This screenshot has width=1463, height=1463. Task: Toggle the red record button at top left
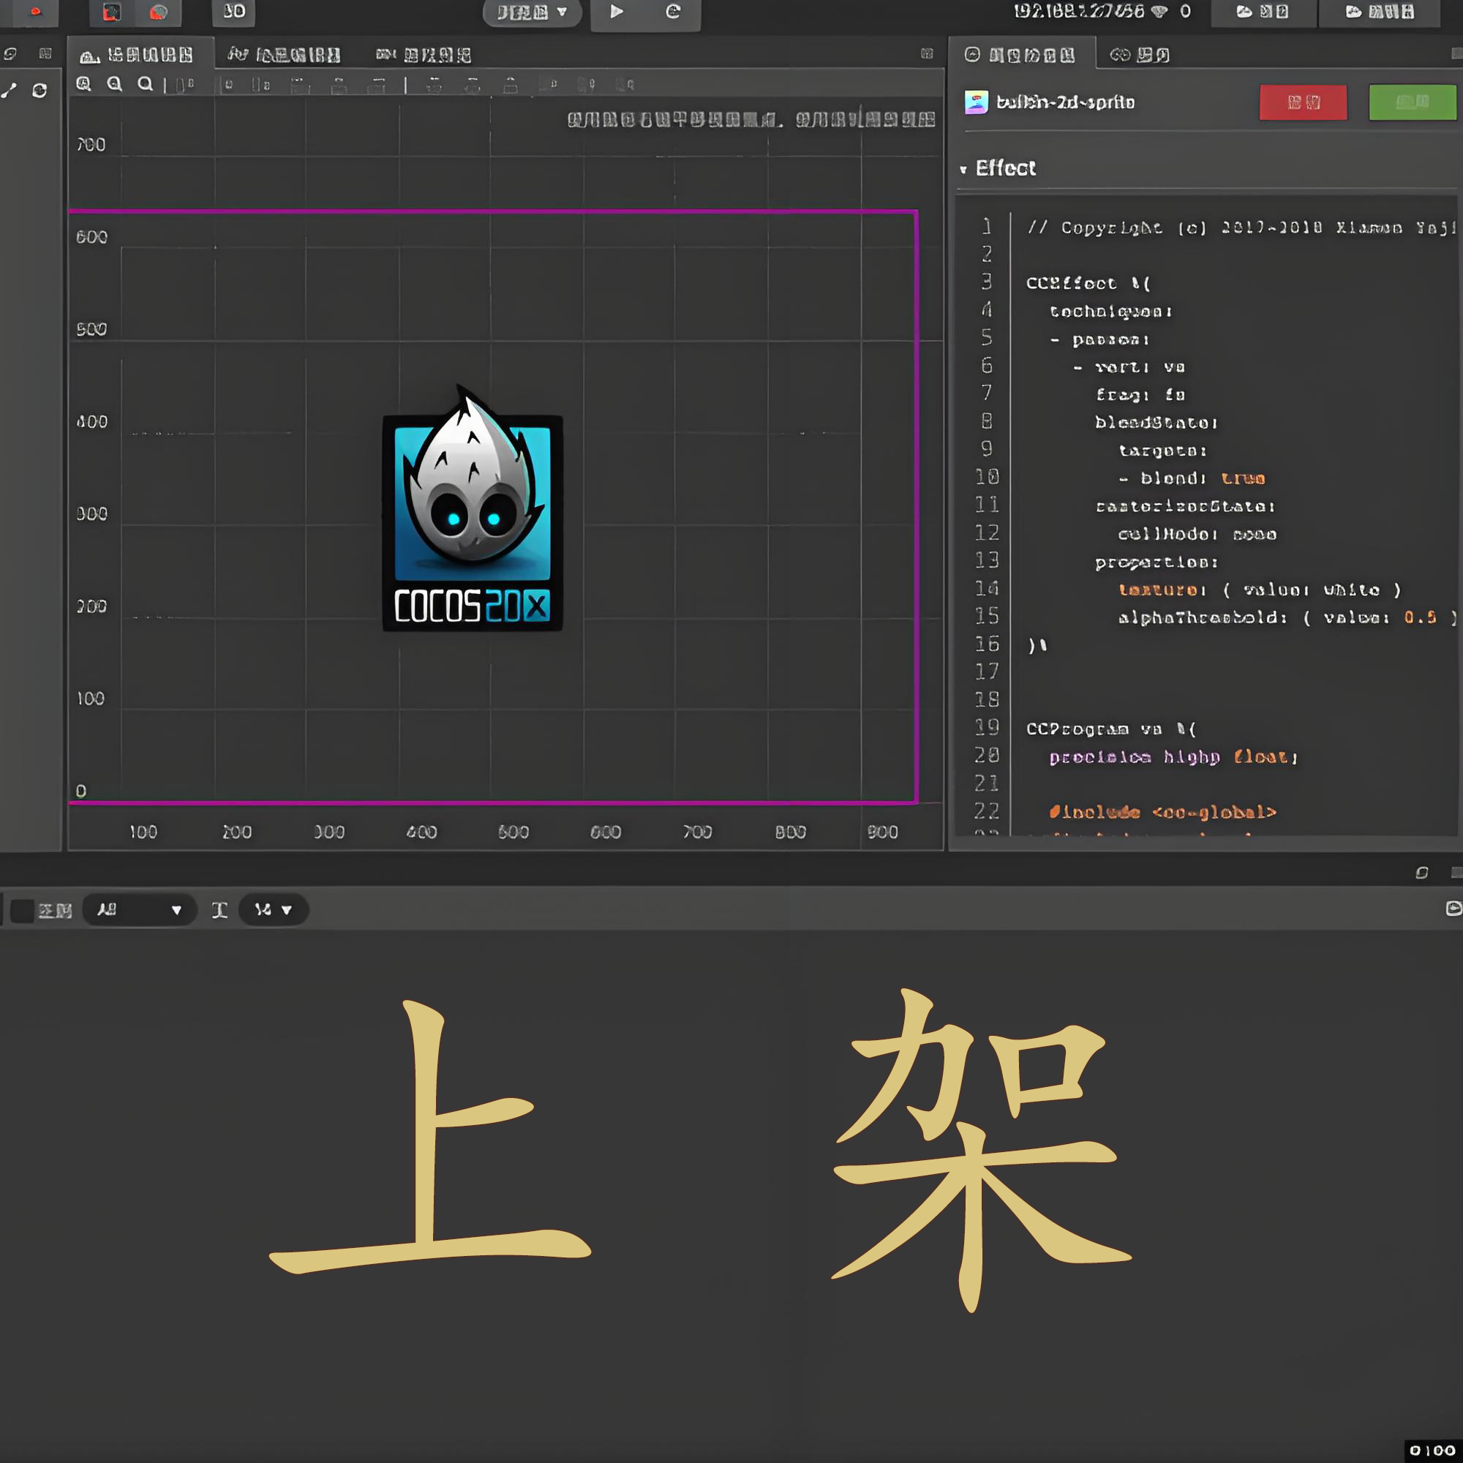tap(35, 12)
